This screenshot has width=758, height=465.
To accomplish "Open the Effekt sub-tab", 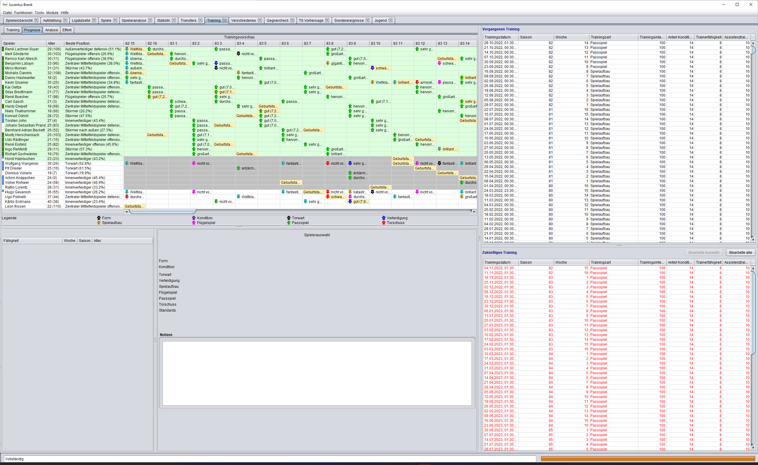I will click(x=67, y=30).
